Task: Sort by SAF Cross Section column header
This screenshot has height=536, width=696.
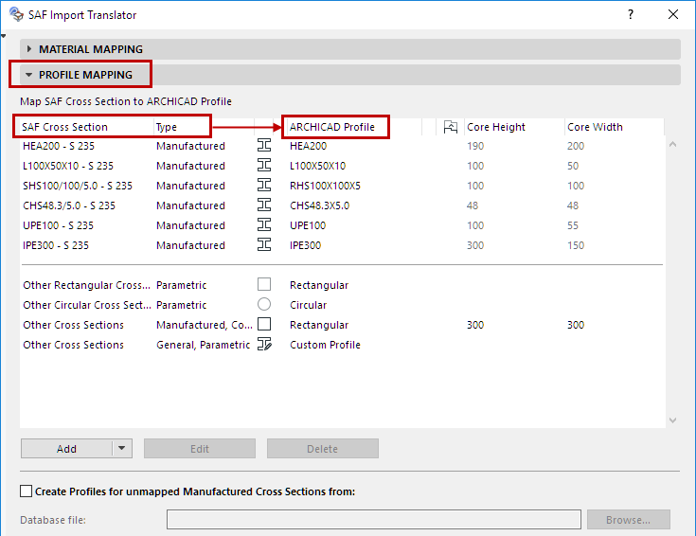Action: 64,127
